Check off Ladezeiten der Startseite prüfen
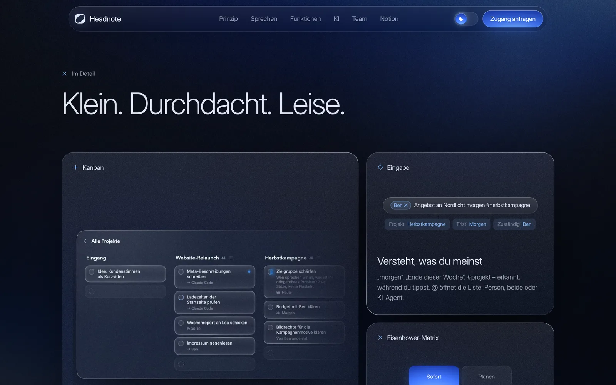616x385 pixels. click(181, 298)
